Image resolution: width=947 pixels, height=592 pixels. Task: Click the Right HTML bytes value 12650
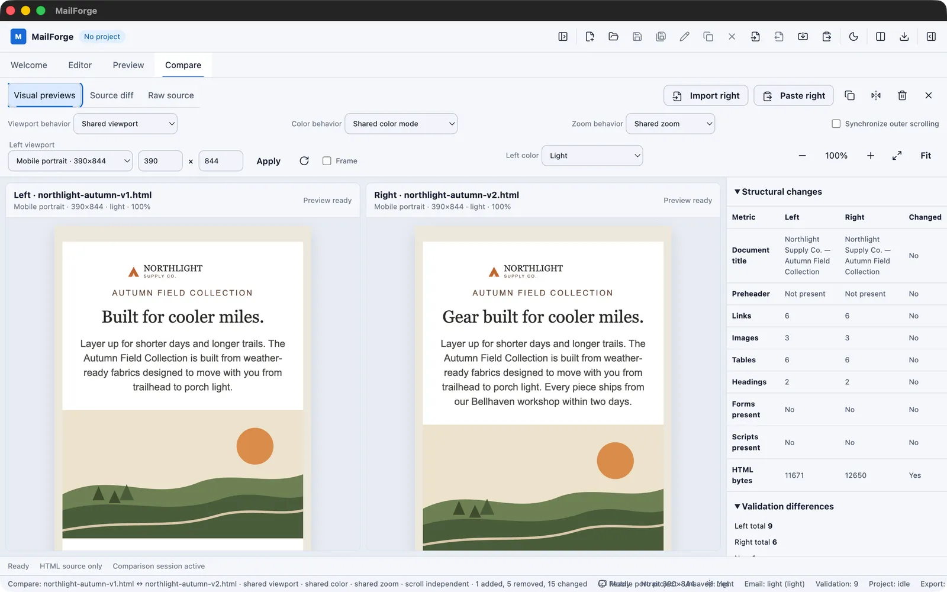(x=855, y=475)
